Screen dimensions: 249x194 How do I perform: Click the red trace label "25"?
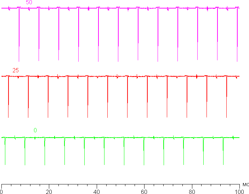(x=16, y=70)
